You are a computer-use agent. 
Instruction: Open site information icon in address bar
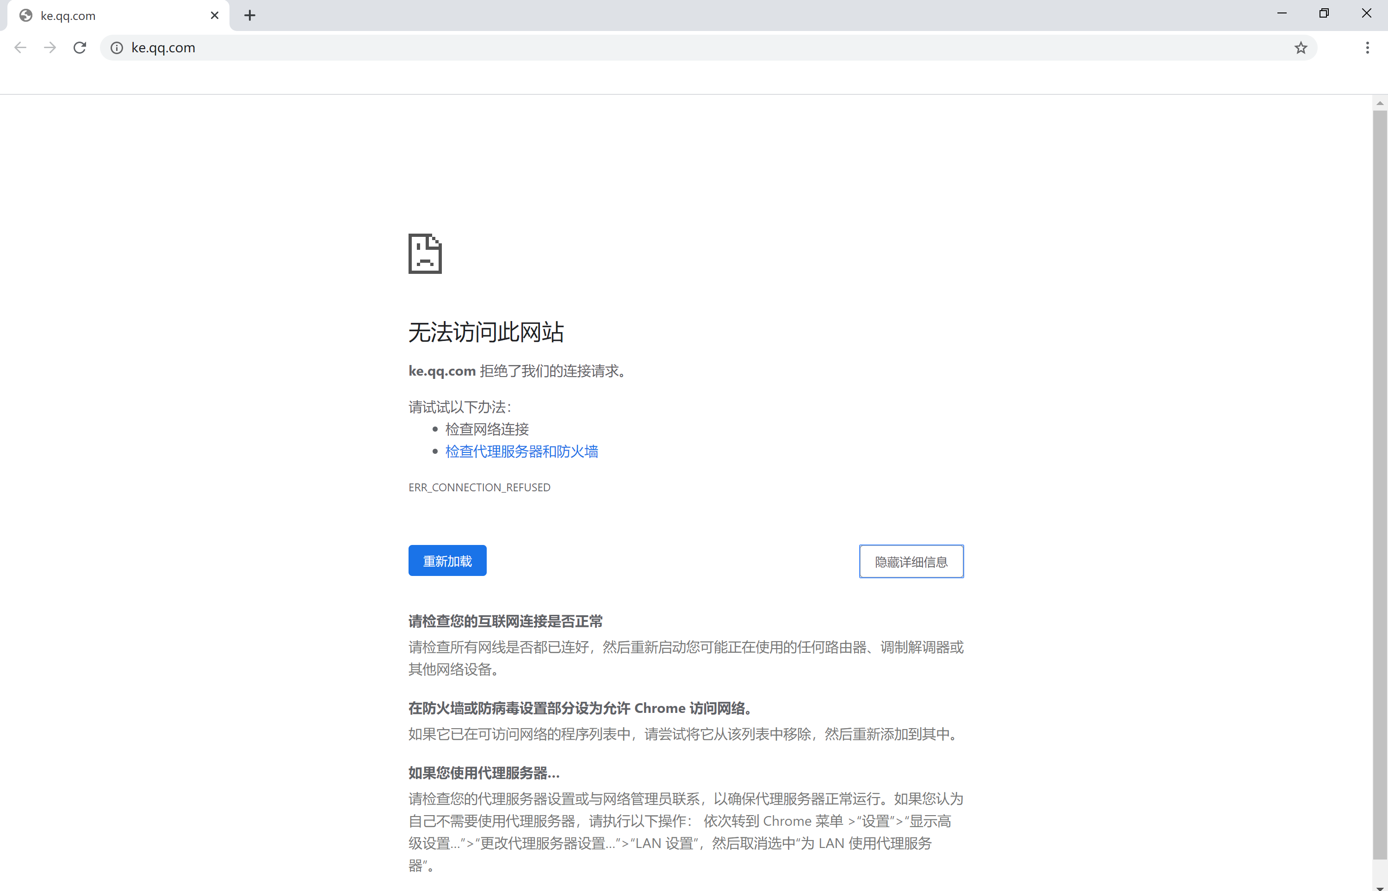point(117,48)
